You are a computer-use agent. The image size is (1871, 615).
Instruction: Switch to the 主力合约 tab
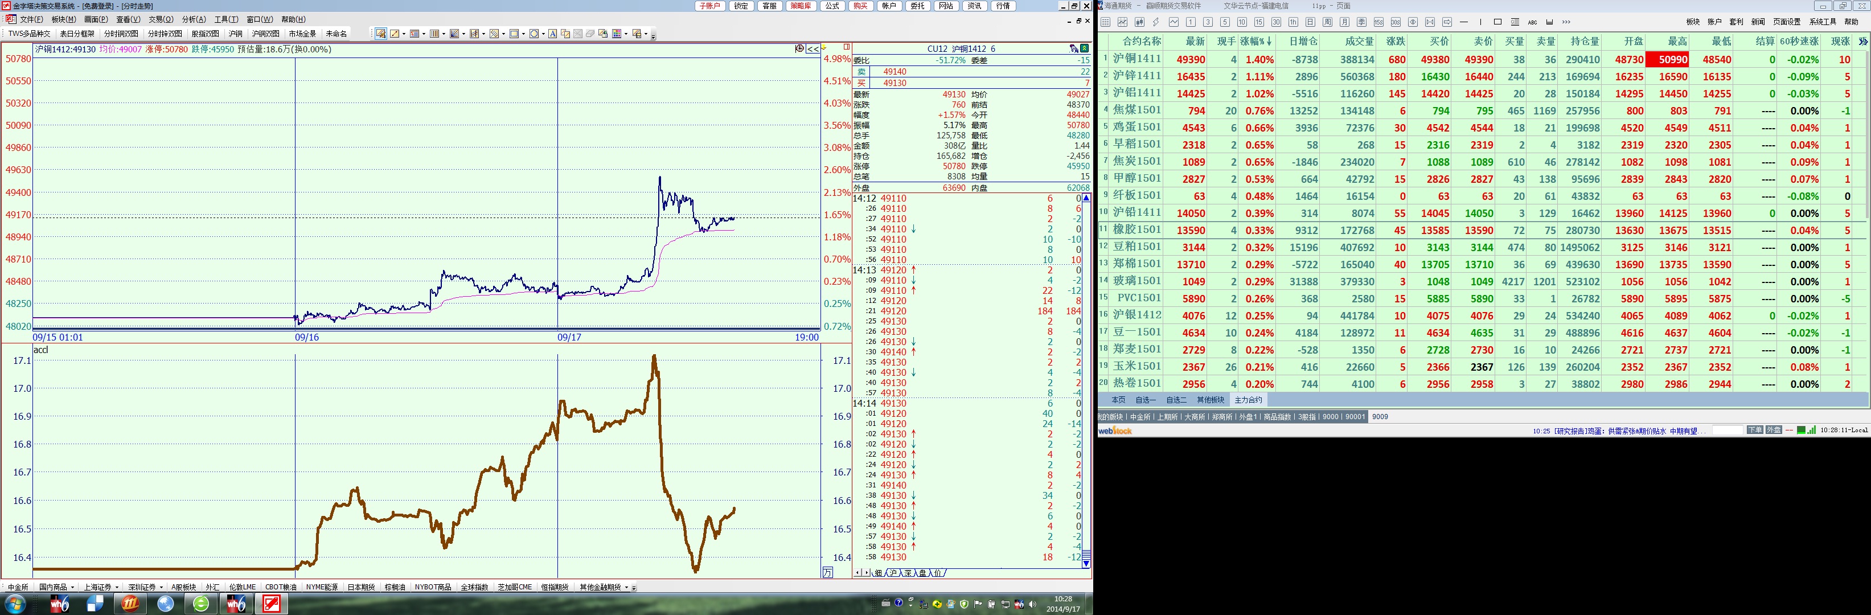pos(1248,400)
